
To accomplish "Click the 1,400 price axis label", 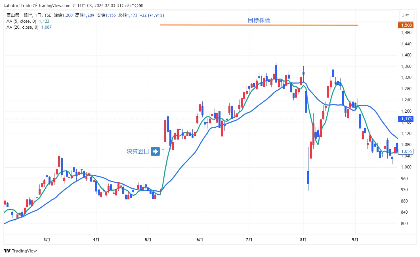I will point(406,55).
